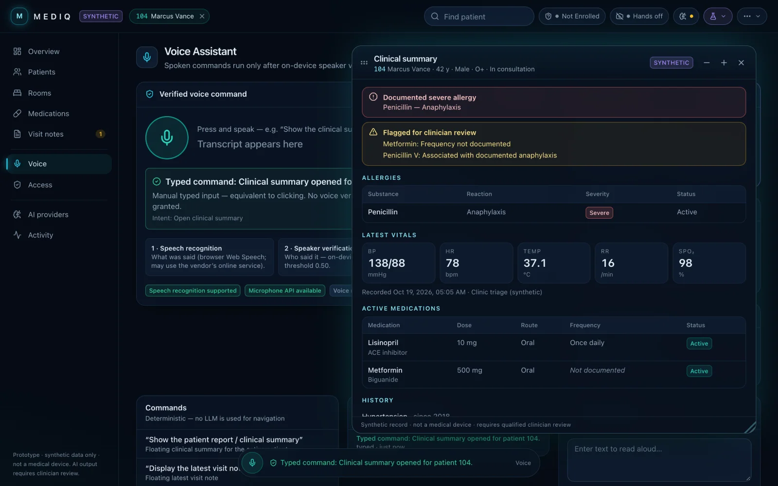Click the flagged for review warning icon

pos(373,132)
